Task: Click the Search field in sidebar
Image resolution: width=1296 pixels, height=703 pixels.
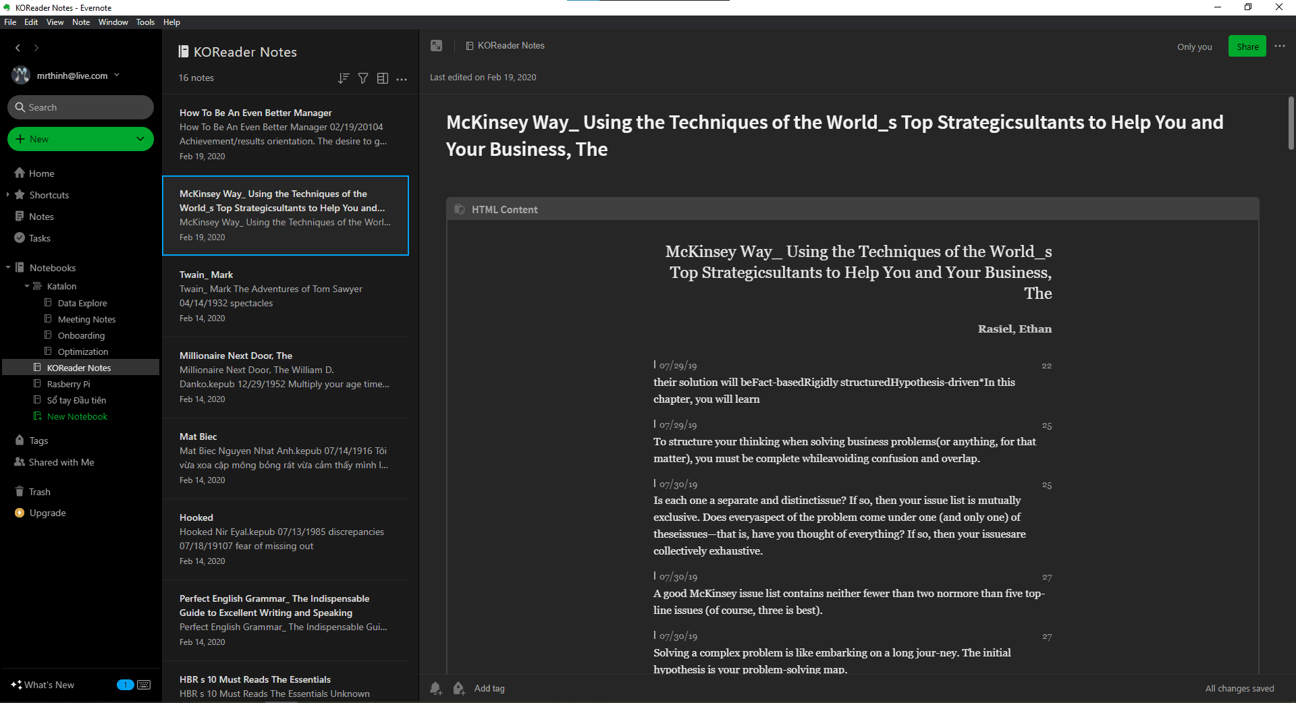Action: click(x=80, y=107)
